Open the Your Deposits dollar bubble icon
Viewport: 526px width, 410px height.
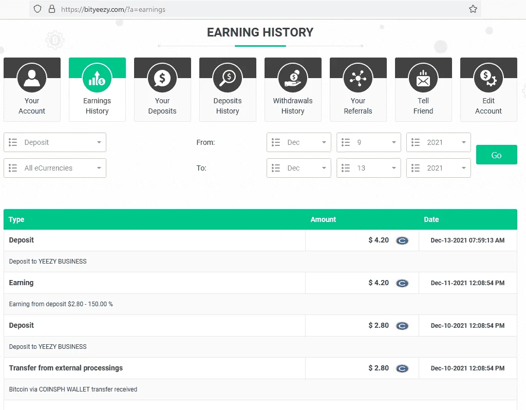pos(162,78)
